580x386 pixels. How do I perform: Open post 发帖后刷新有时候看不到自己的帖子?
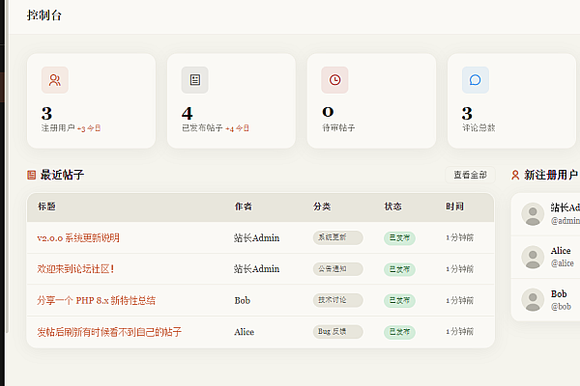(x=109, y=332)
